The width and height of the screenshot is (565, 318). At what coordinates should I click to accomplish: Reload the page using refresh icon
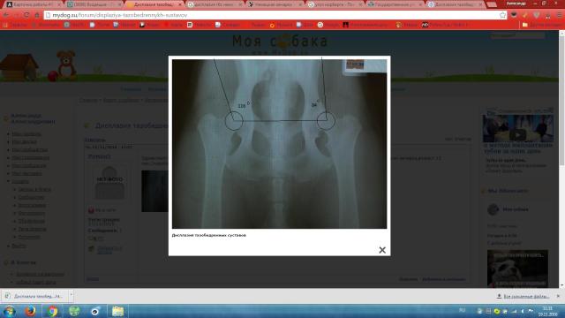(x=26, y=15)
